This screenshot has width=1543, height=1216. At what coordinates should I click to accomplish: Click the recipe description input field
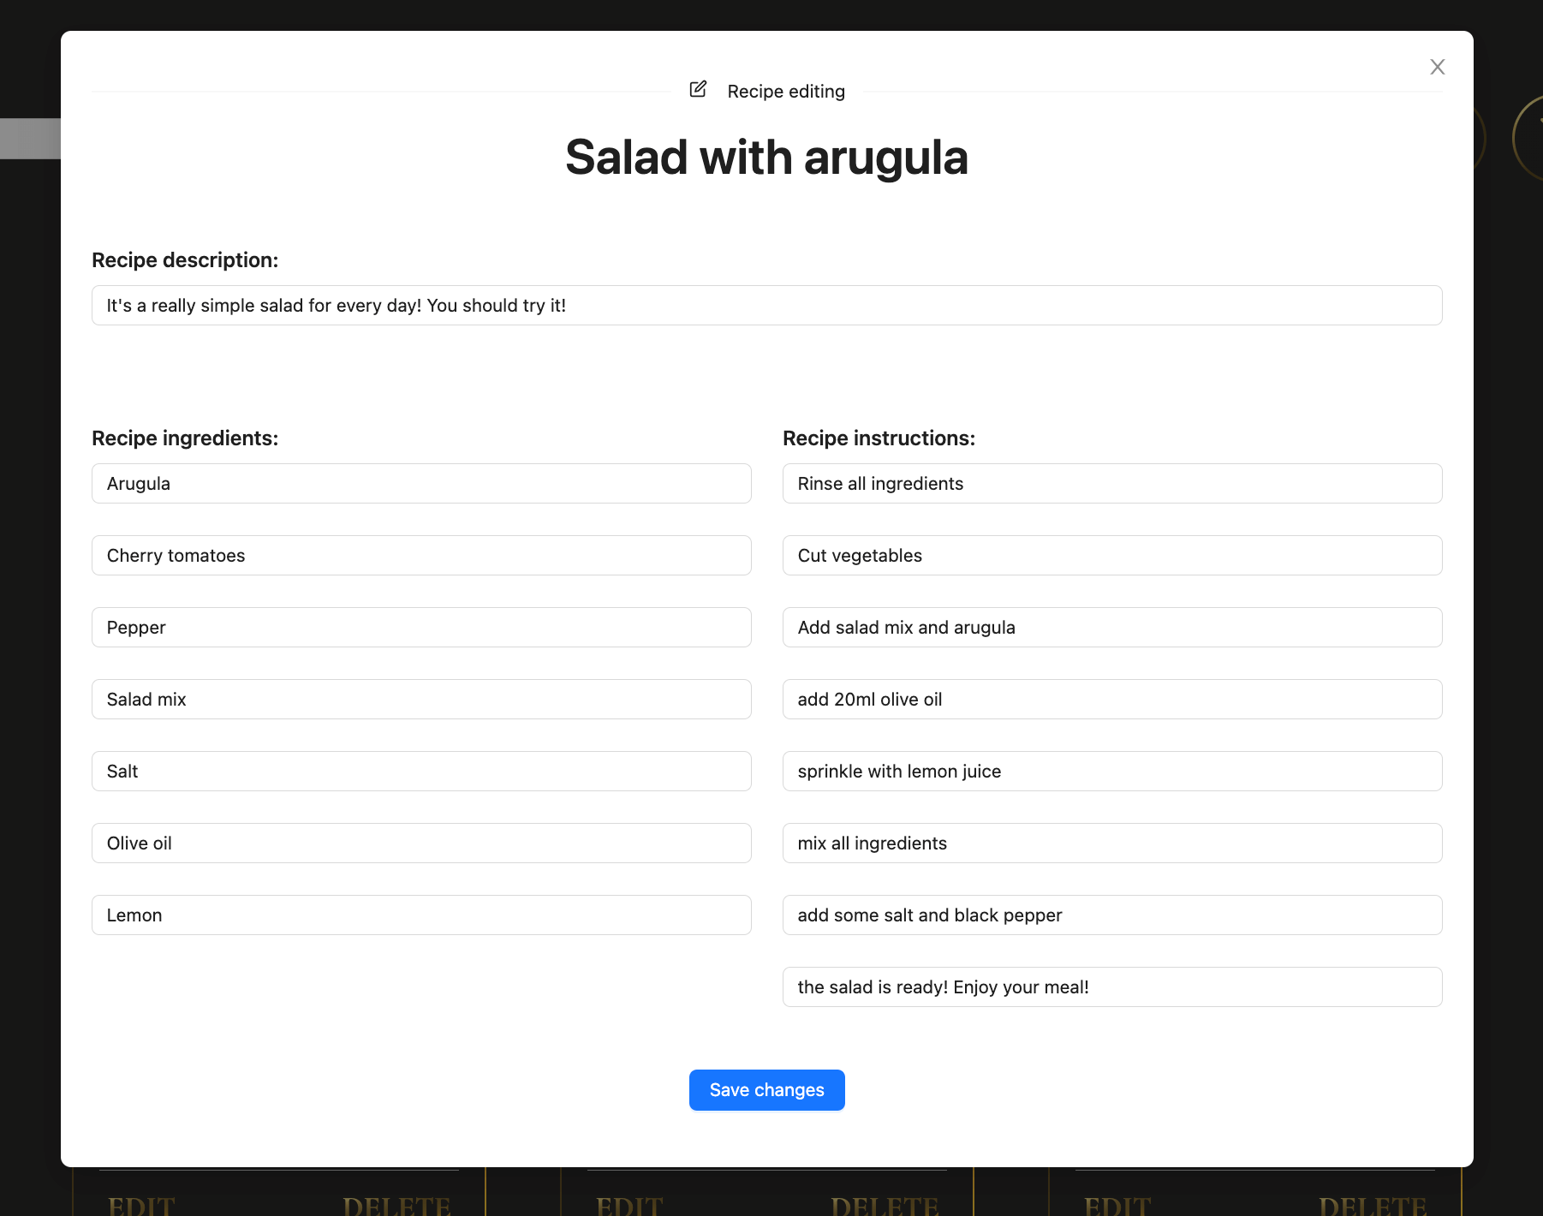(x=766, y=305)
